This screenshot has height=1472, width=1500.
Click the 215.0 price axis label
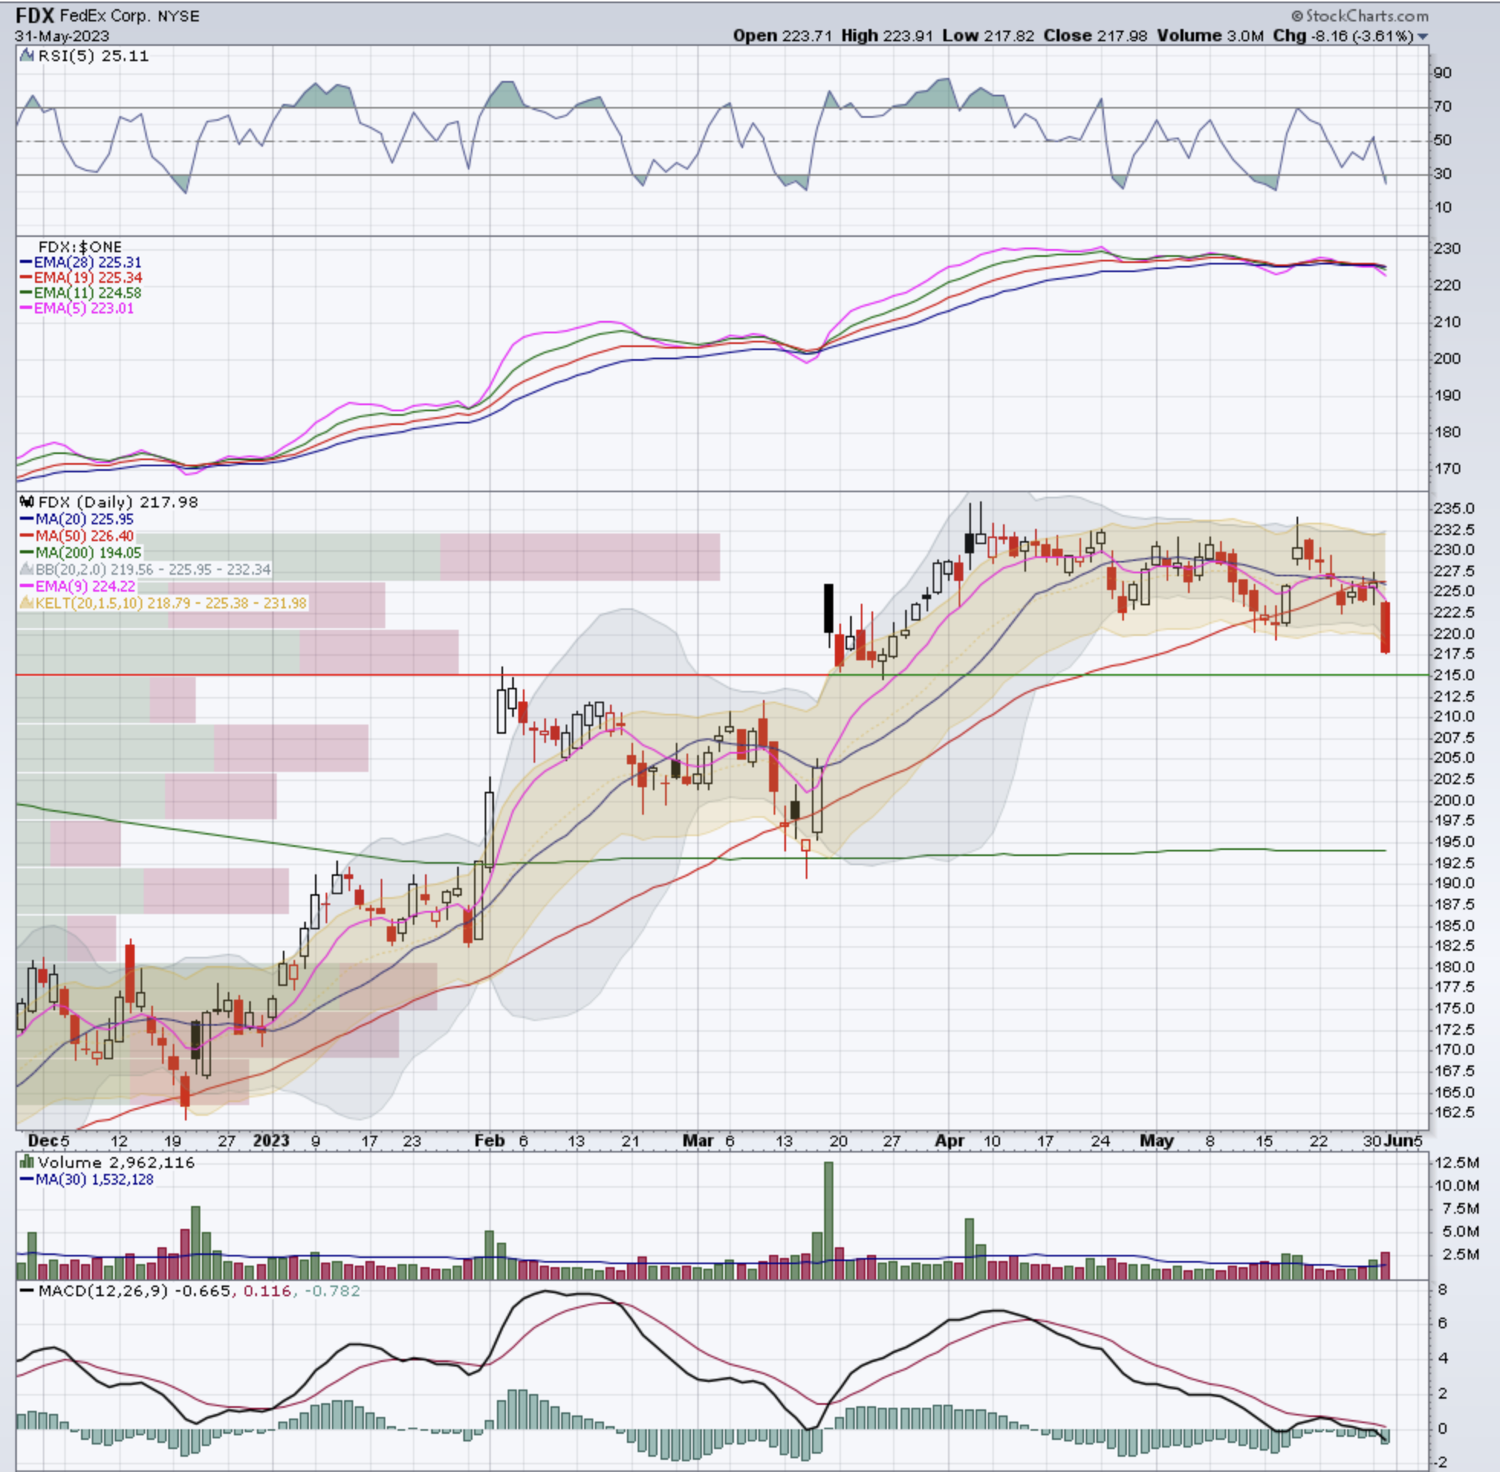point(1455,675)
